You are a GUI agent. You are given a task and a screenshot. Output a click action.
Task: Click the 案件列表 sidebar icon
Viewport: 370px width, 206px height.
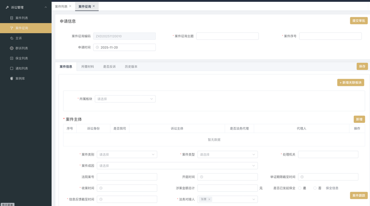tap(12, 18)
